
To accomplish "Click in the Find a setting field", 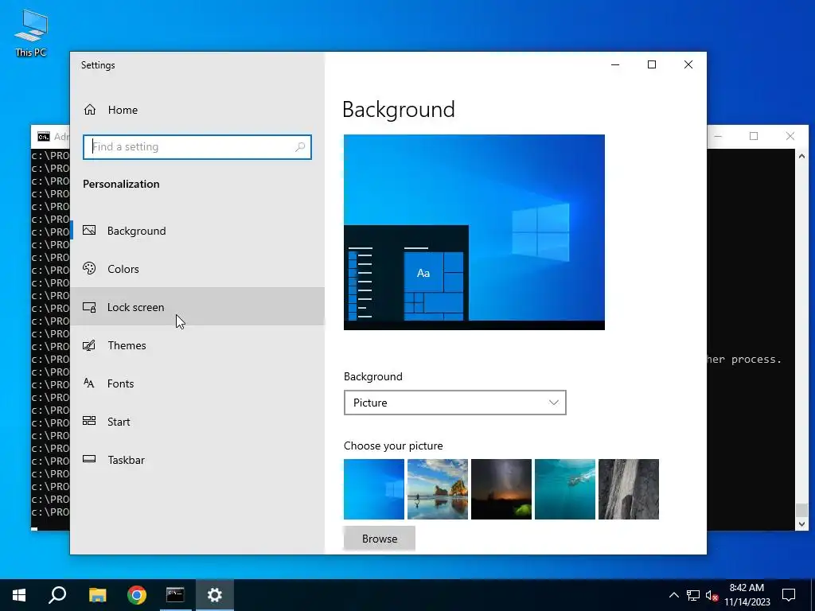I will point(197,147).
